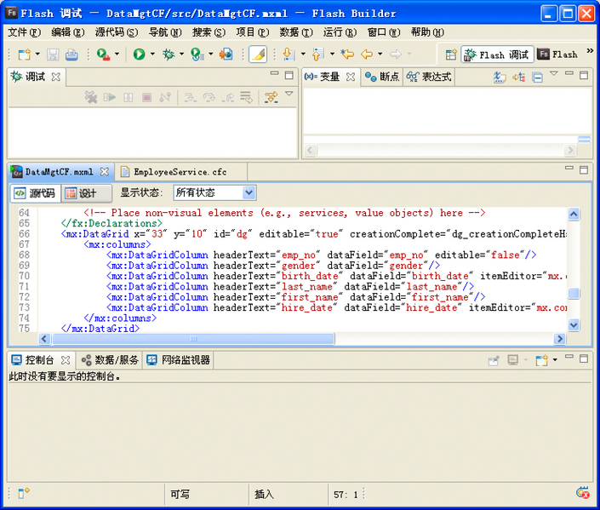This screenshot has height=510, width=600.
Task: Click the Profile toolbar icon
Action: pos(197,54)
